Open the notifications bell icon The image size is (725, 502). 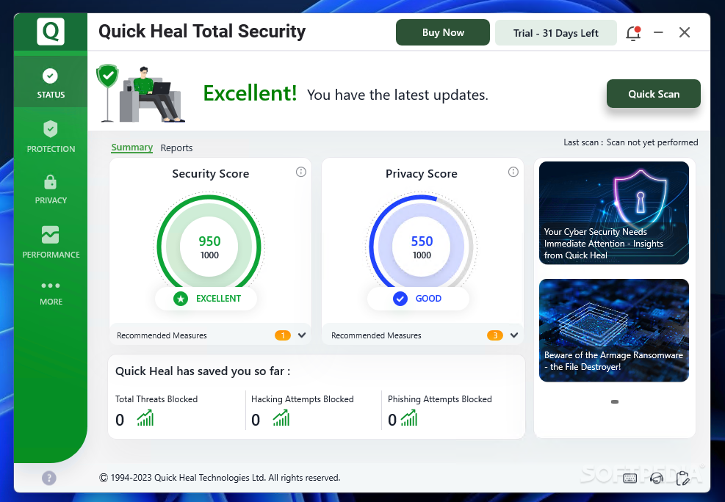pos(633,33)
